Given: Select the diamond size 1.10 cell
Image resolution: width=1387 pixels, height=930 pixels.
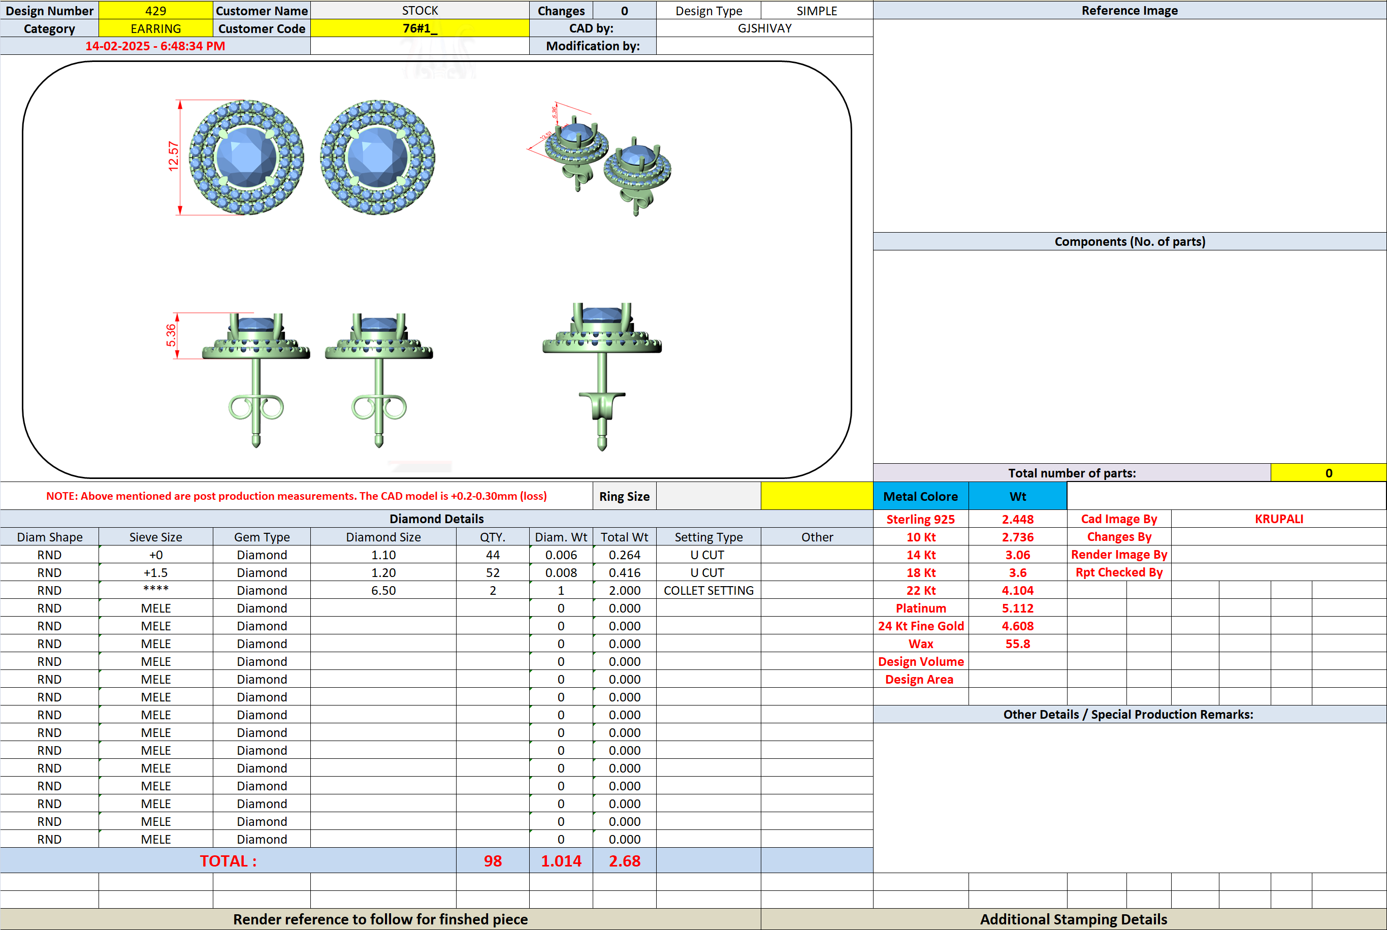Looking at the screenshot, I should [383, 555].
